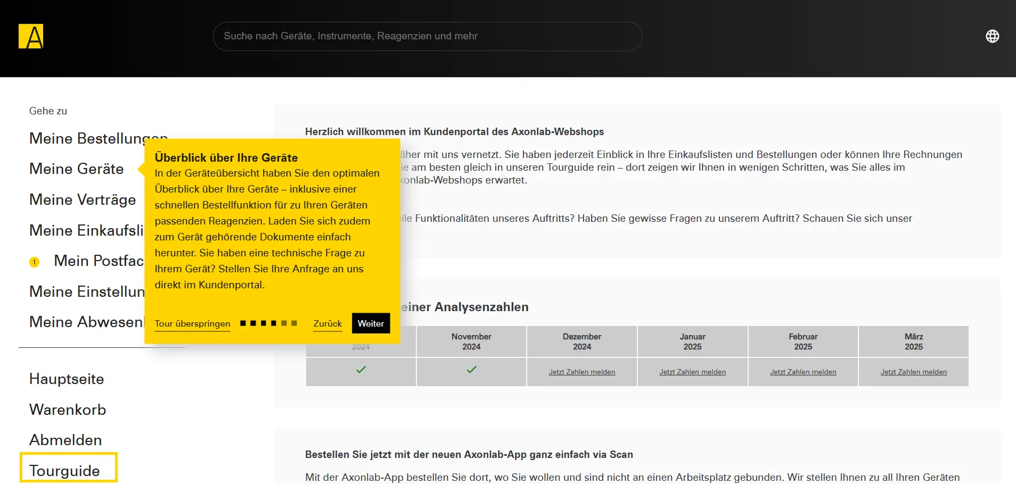Click the Analysenzahlen section heading

464,307
